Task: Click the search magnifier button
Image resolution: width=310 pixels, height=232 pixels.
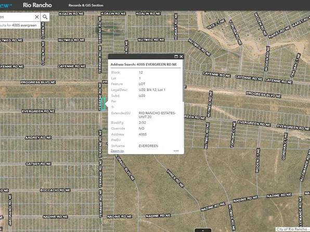Action: pos(45,17)
